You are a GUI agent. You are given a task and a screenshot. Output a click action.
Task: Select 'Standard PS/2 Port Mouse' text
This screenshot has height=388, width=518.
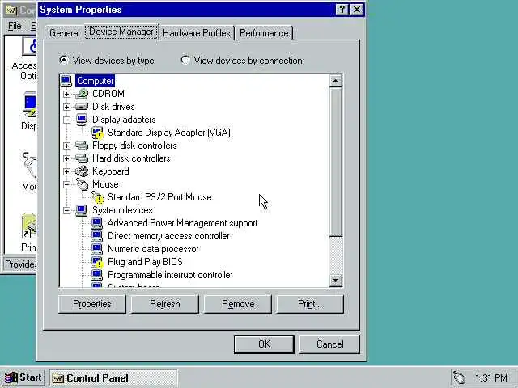[159, 197]
